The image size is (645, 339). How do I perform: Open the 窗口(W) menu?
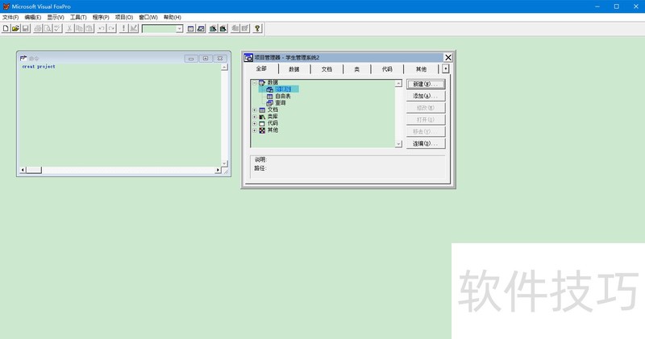point(148,17)
